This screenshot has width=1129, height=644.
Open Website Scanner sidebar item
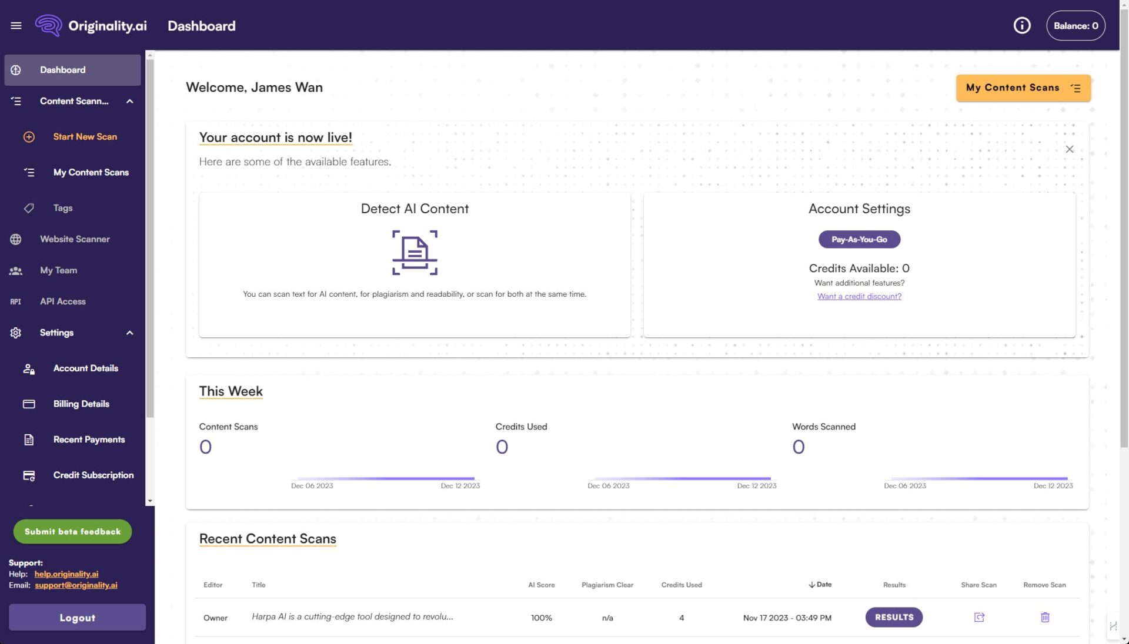click(75, 239)
